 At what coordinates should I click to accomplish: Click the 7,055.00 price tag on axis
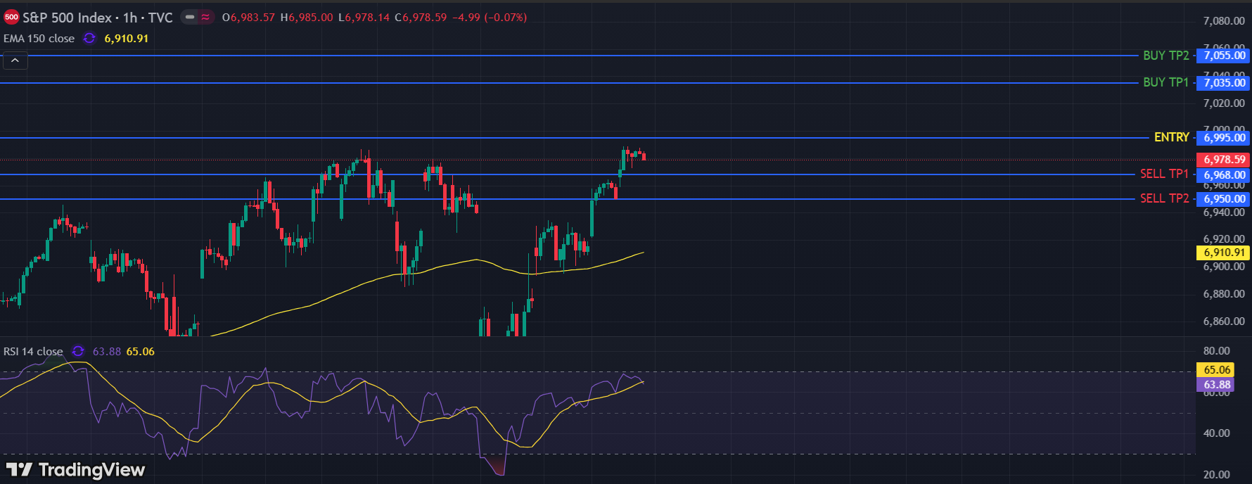1224,56
